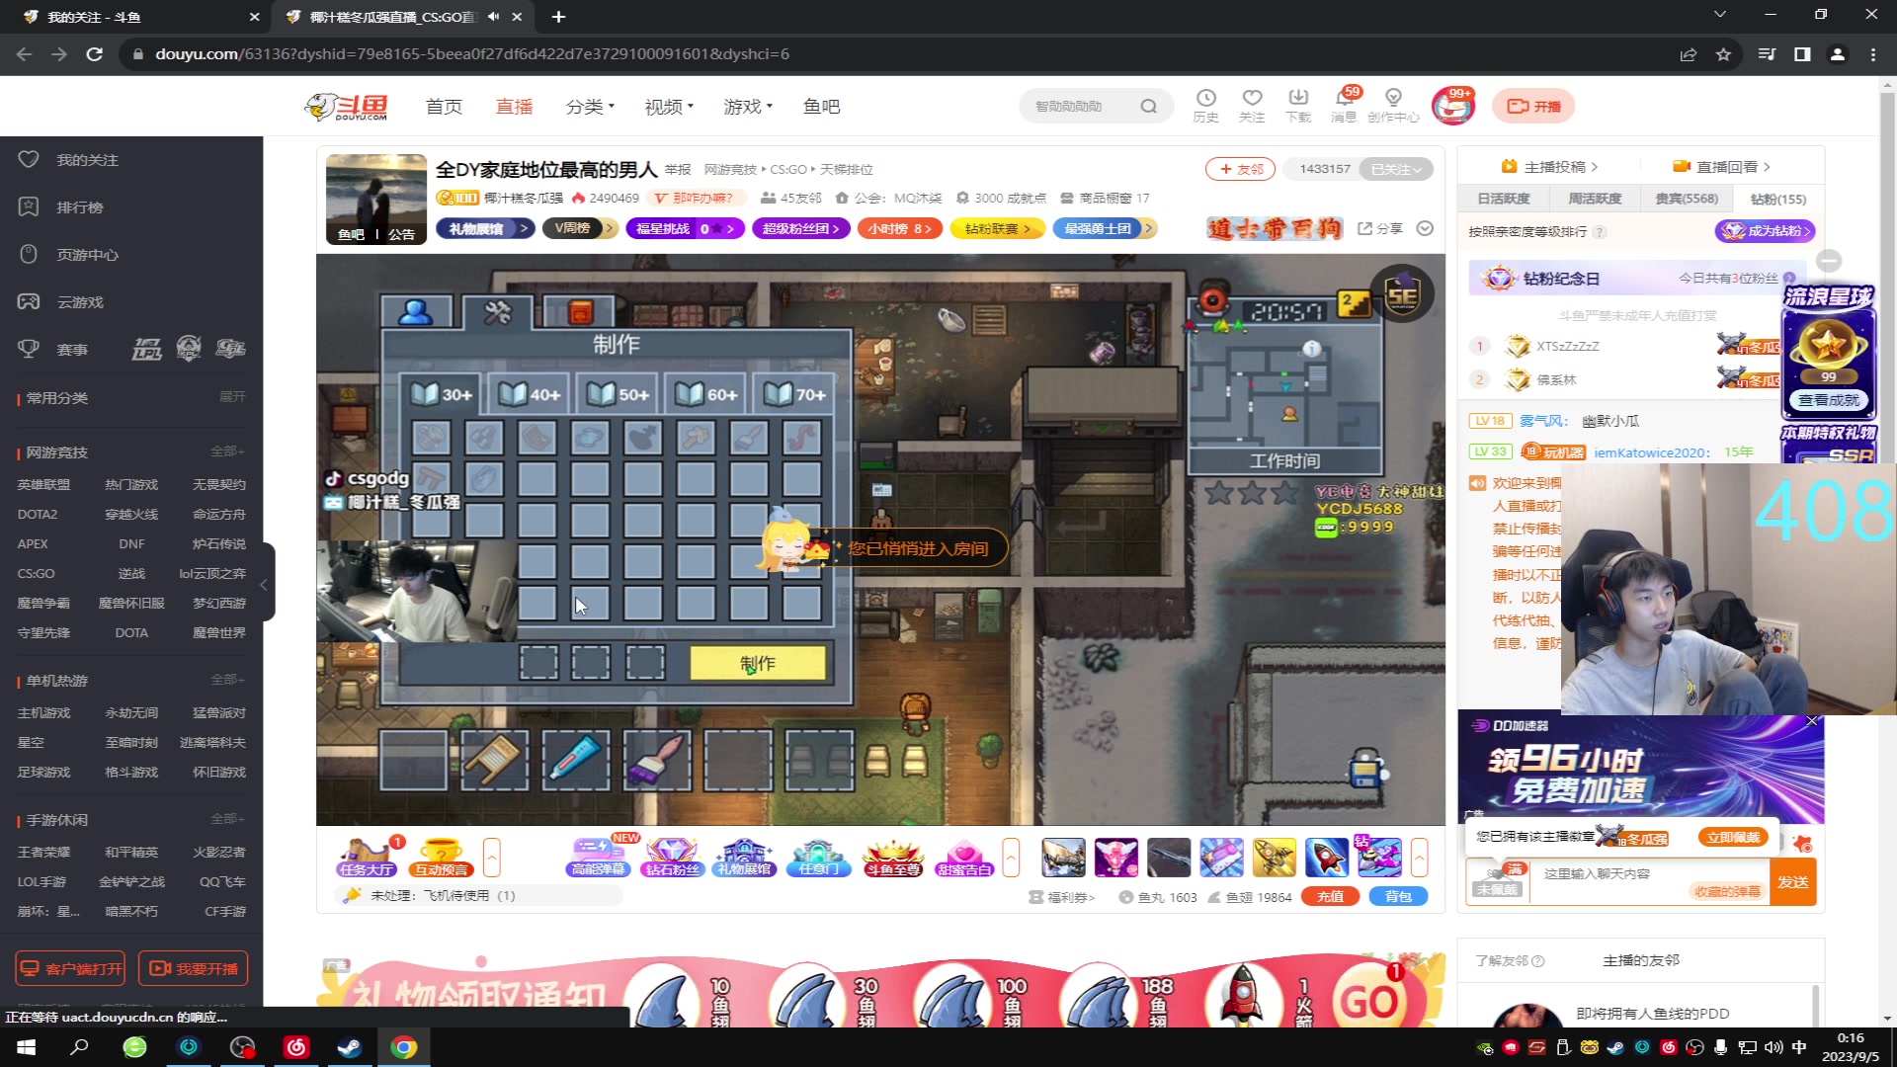This screenshot has width=1897, height=1067.
Task: Switch to the 周活跃度 tab
Action: (1595, 199)
